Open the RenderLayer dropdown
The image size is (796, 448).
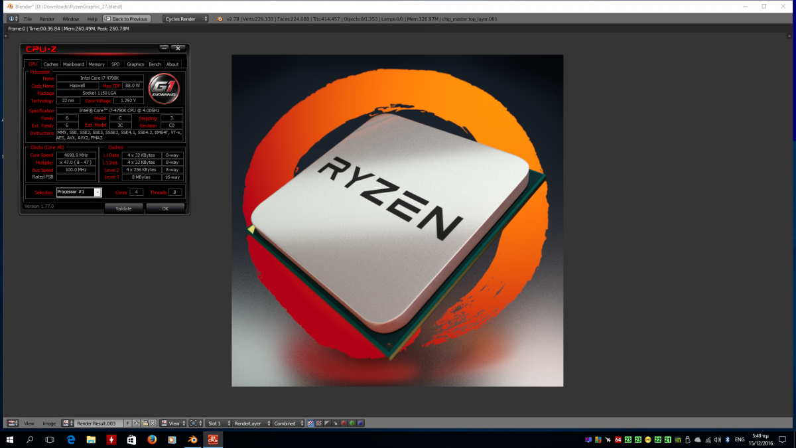click(251, 423)
